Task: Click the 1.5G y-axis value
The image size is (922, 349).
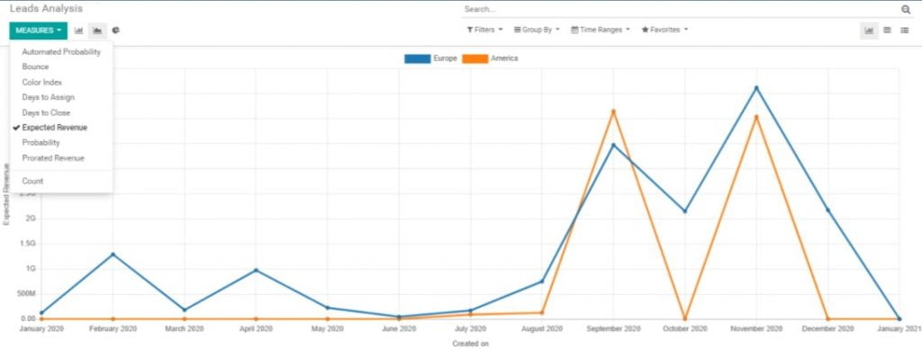Action: click(x=29, y=244)
